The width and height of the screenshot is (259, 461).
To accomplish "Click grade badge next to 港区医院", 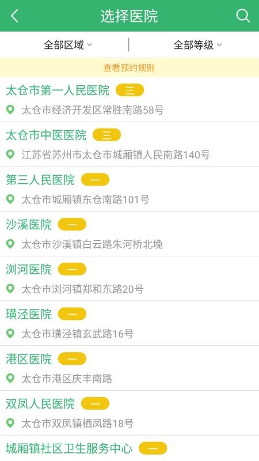I will point(72,358).
